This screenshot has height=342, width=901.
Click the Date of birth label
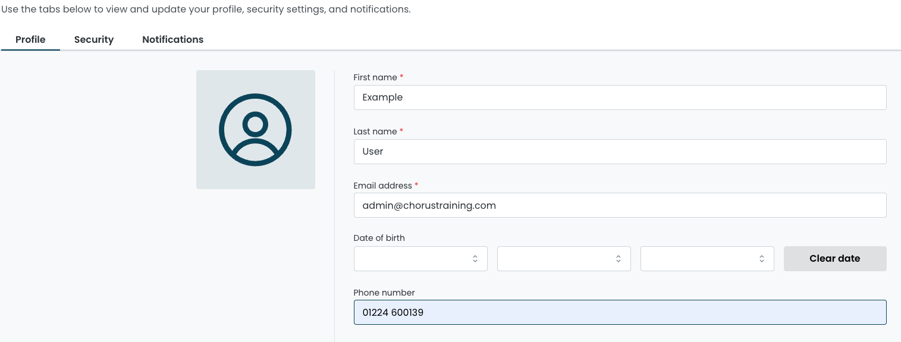[379, 238]
